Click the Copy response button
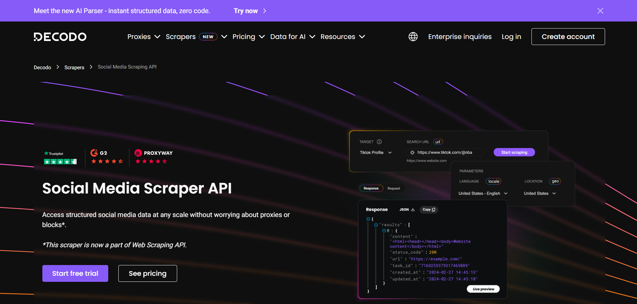637x304 pixels. tap(429, 210)
